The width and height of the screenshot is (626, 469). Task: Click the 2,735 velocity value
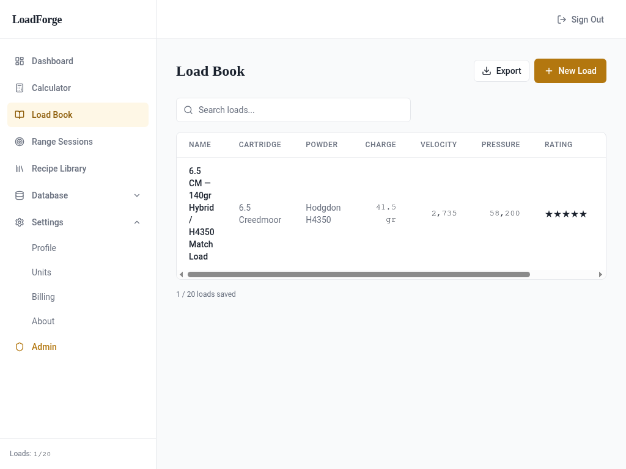pos(444,213)
